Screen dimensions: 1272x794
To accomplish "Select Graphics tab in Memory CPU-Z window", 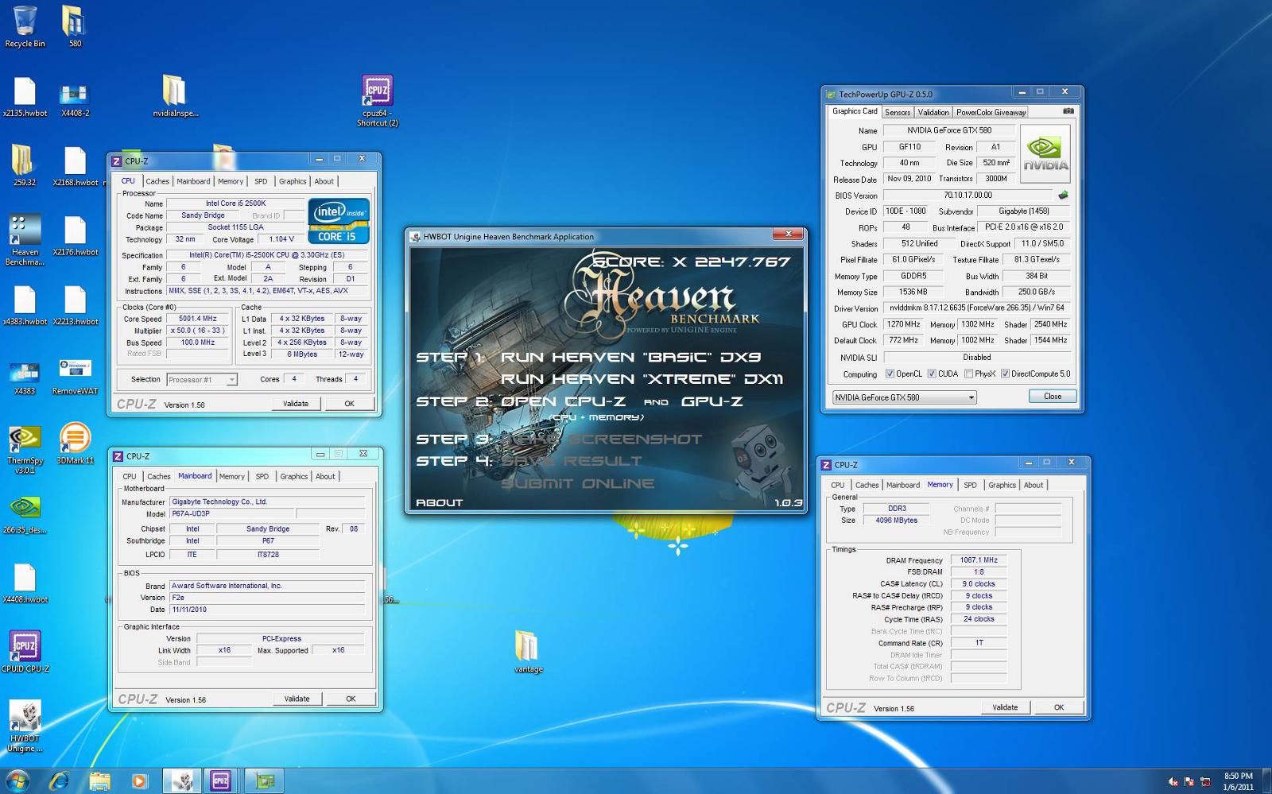I will pyautogui.click(x=1002, y=485).
